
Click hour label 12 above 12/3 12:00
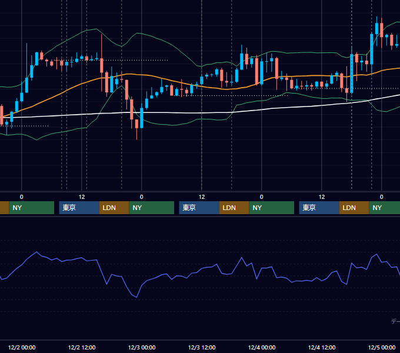tap(202, 197)
